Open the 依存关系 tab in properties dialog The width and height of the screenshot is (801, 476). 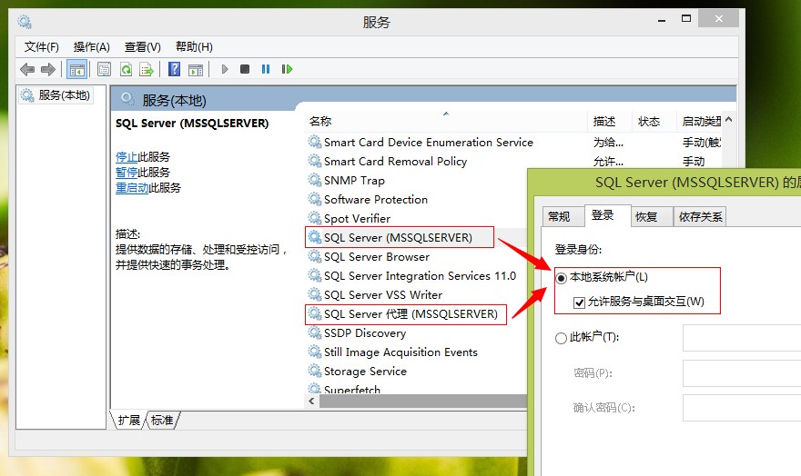pyautogui.click(x=700, y=216)
